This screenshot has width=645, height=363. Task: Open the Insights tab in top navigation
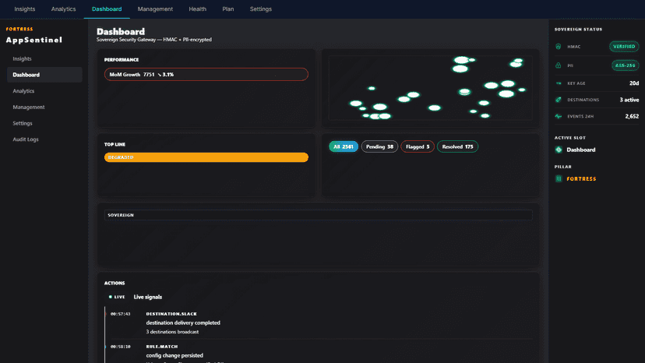coord(25,9)
